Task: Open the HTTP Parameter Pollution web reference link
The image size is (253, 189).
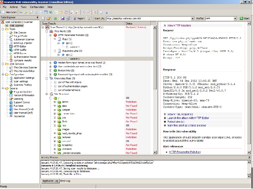Action: click(185, 152)
